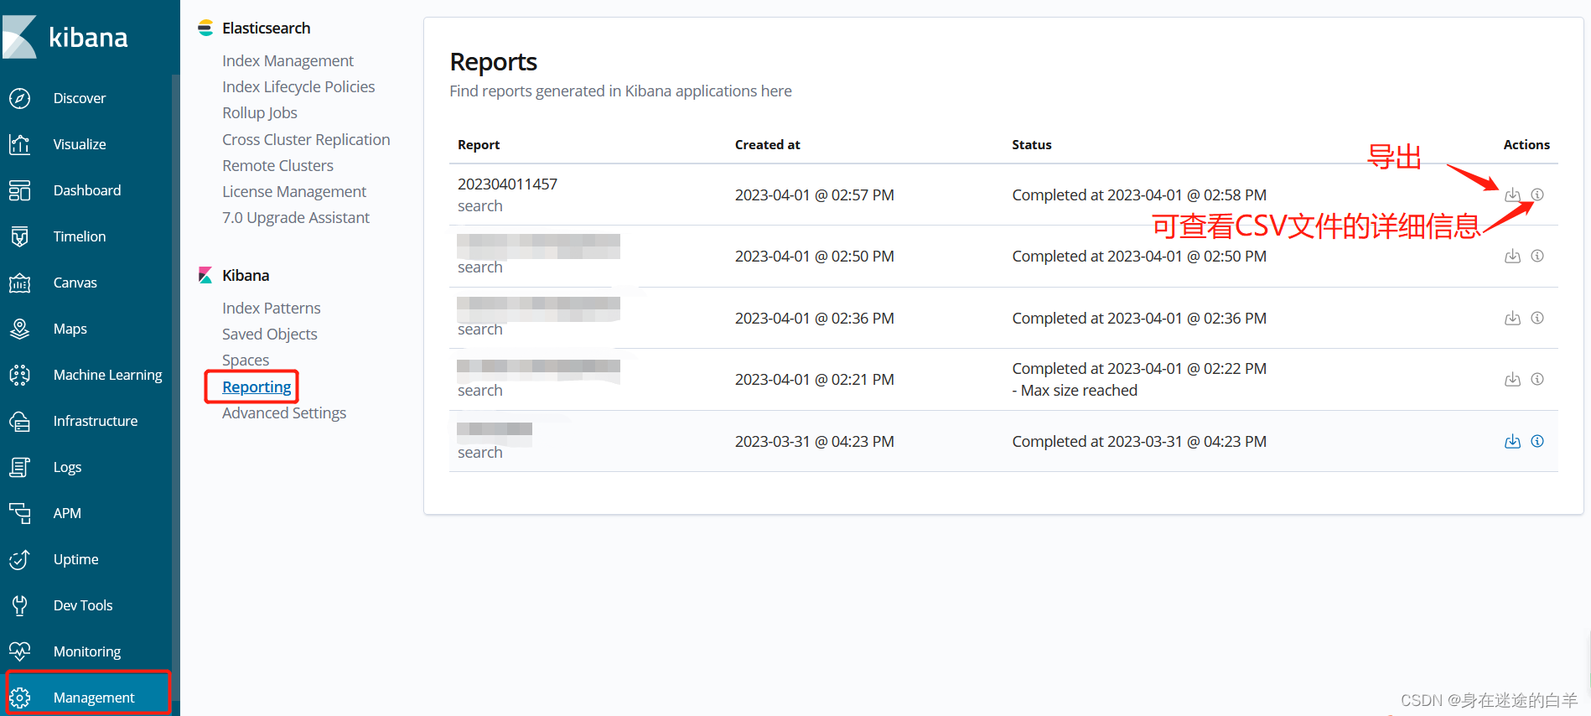Open Spaces settings

(246, 360)
